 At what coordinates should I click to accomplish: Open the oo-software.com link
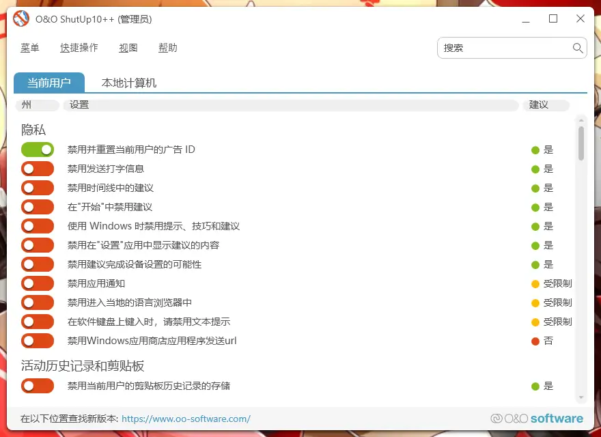tap(186, 419)
